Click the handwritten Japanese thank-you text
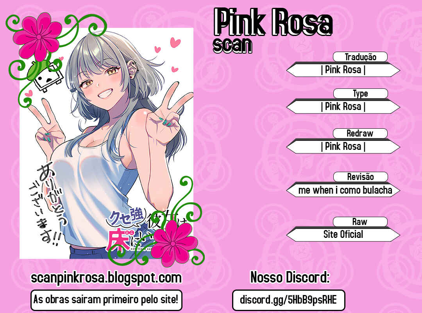This screenshot has width=422, height=313. tap(48, 203)
